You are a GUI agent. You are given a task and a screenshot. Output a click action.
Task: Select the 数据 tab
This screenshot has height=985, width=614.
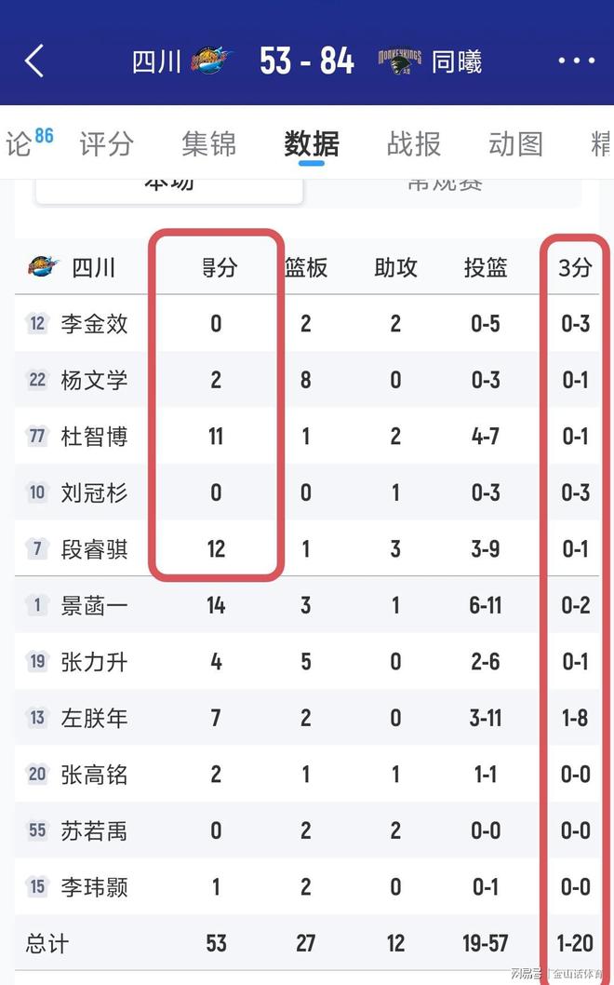pos(312,144)
